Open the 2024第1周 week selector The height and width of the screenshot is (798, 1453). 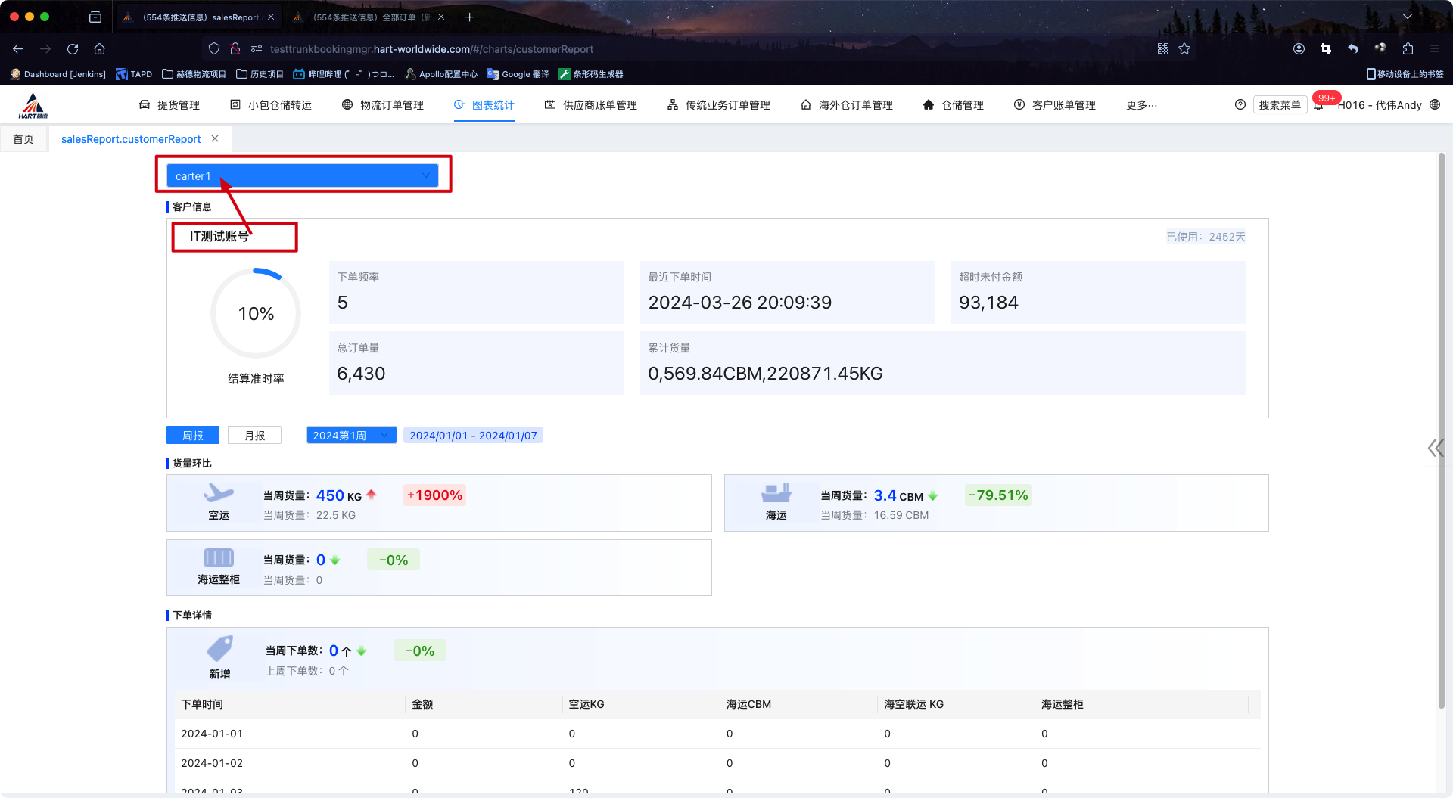pos(351,436)
